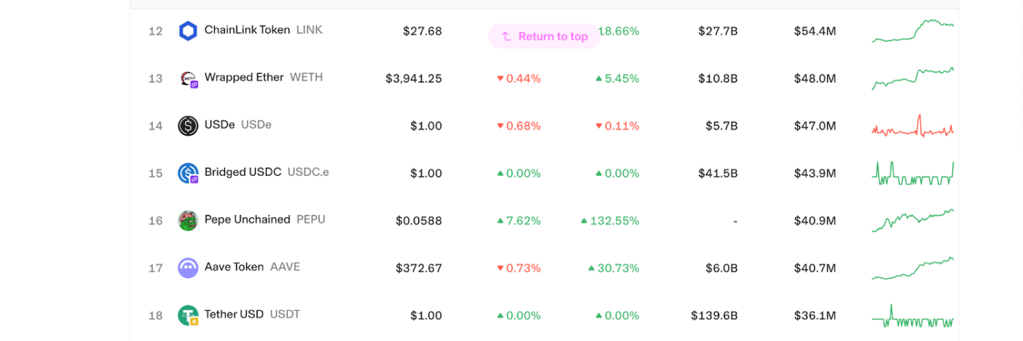
Task: Click Wrapped Ether's $48.0M volume
Action: pos(814,78)
